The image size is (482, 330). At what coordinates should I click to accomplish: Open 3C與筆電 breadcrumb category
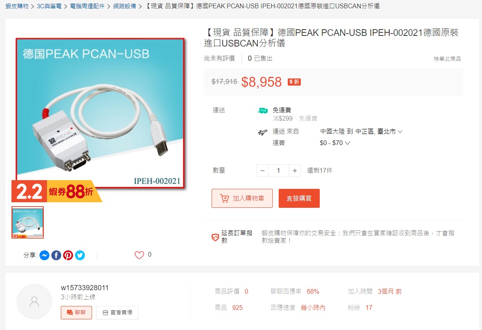tap(49, 6)
